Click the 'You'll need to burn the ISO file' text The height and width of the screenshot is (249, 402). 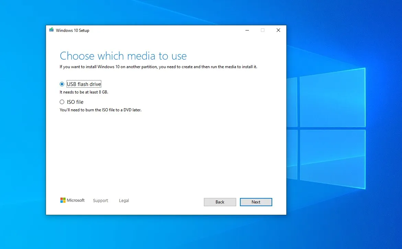(101, 110)
